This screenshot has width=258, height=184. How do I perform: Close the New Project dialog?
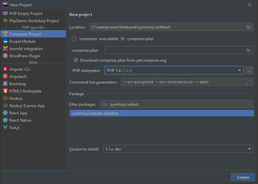tap(250, 5)
